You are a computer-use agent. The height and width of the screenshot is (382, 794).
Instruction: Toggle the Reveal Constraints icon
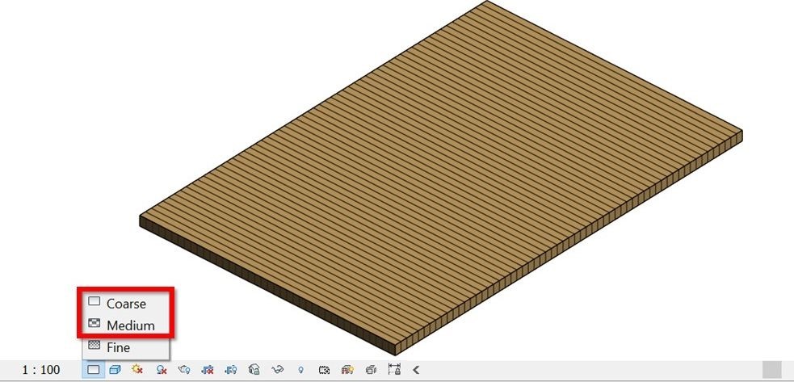click(394, 369)
